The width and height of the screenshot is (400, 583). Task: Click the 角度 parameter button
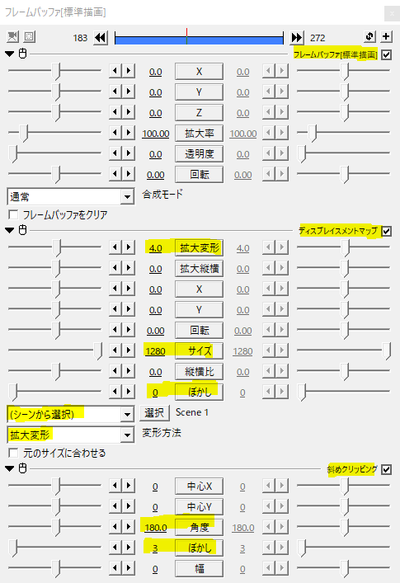(200, 527)
